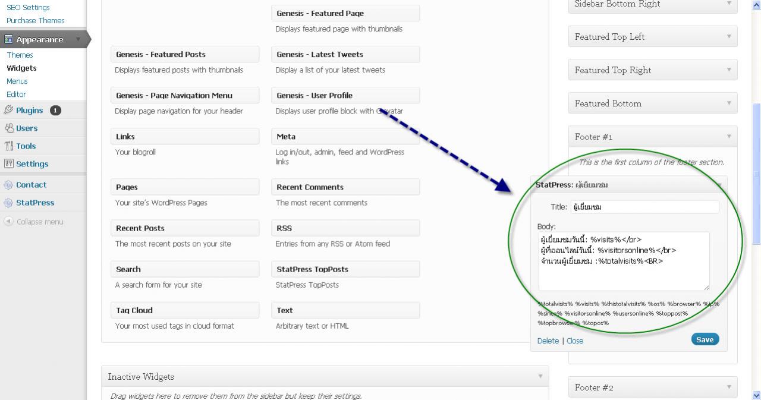Collapse the Footer #1 widget area

click(x=729, y=137)
